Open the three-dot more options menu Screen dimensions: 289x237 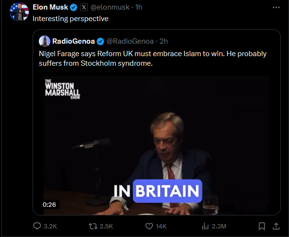(x=276, y=8)
